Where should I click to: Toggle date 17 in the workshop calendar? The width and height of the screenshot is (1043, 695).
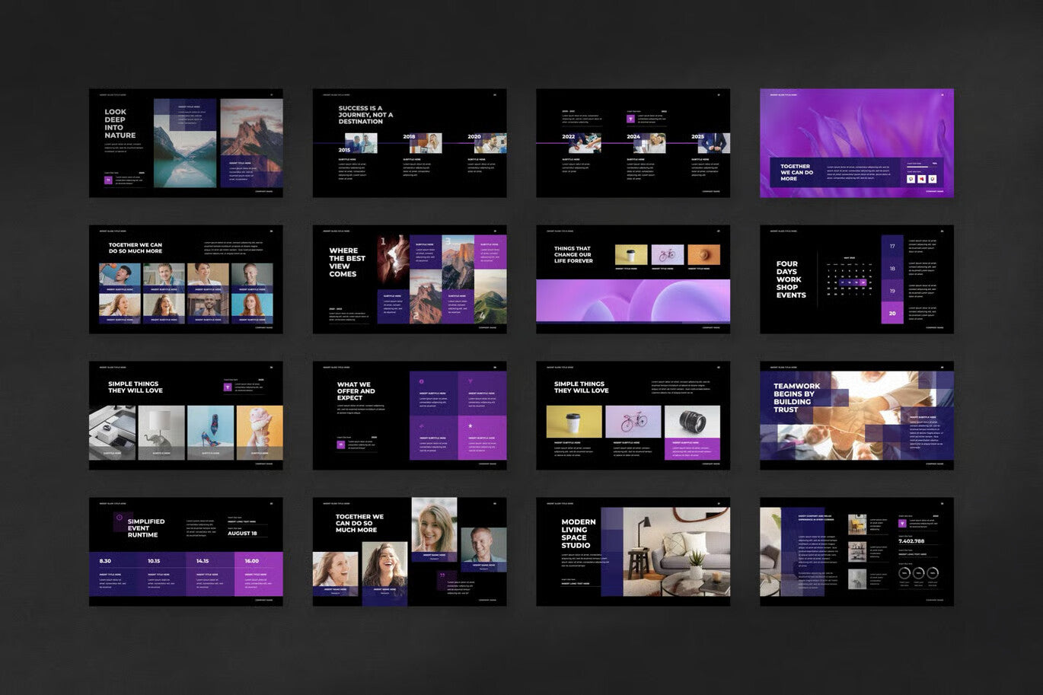[843, 282]
